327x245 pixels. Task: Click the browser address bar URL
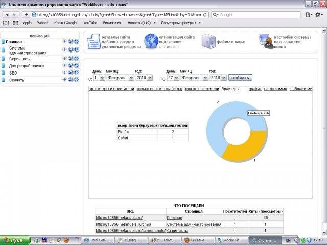coord(119,15)
